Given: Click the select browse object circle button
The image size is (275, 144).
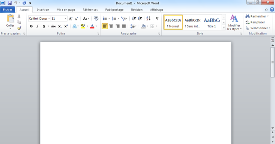Looking at the screenshot, I should 272,137.
